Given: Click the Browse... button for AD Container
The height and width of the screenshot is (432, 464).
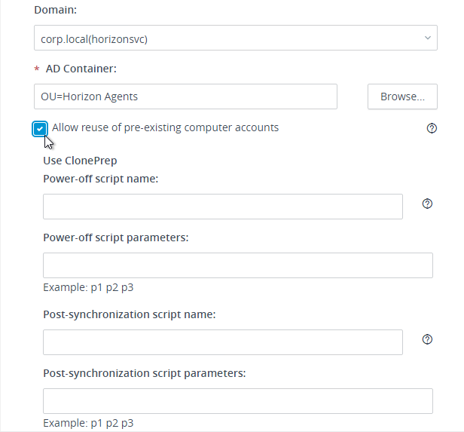Looking at the screenshot, I should (x=402, y=97).
